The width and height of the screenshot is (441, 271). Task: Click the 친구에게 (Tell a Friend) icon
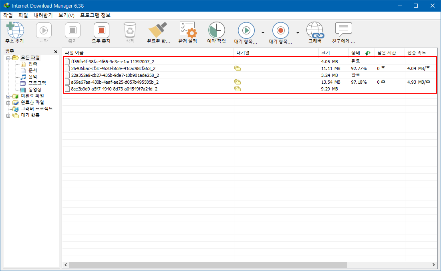[343, 30]
